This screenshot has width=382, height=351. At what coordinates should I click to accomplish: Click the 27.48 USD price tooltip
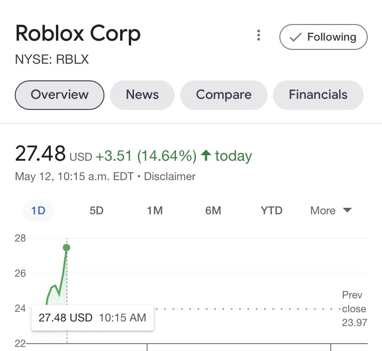tap(92, 318)
